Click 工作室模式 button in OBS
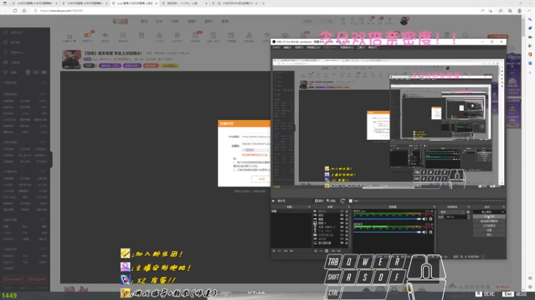535x300 pixels. click(x=490, y=225)
